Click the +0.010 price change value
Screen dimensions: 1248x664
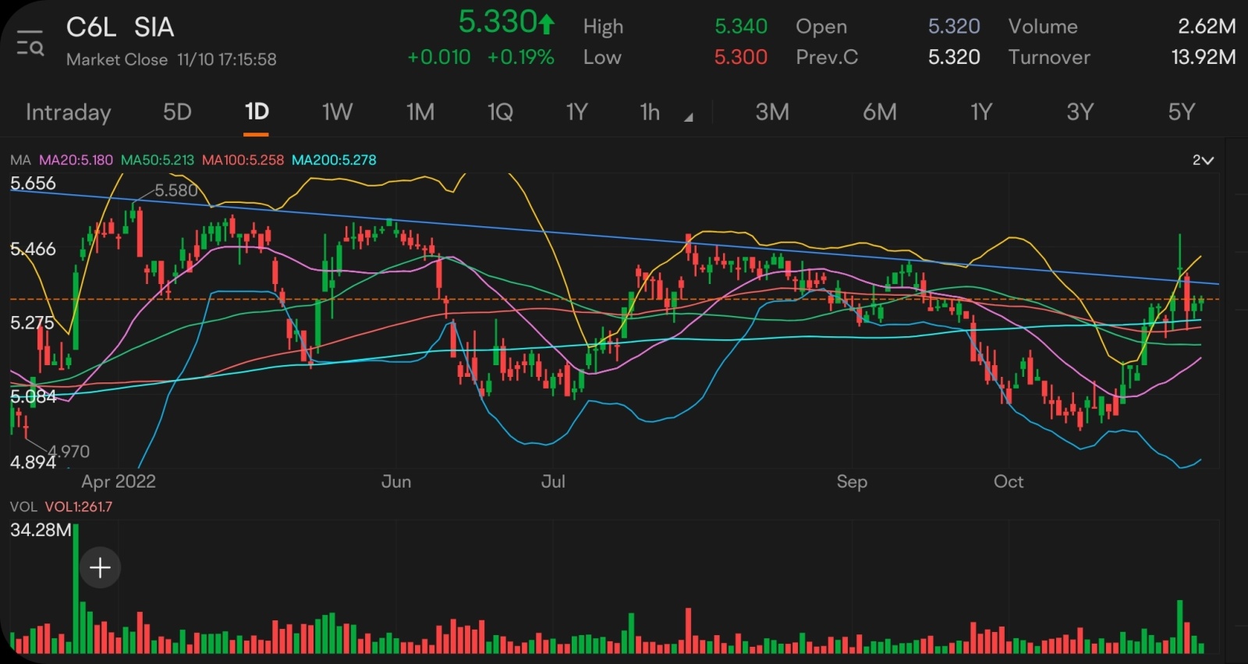point(439,57)
